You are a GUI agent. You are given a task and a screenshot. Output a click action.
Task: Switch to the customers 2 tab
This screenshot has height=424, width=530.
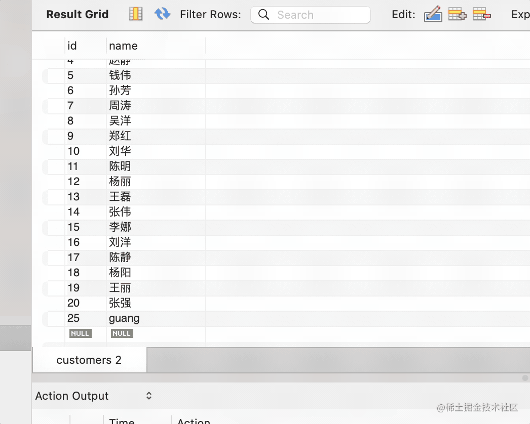(89, 360)
